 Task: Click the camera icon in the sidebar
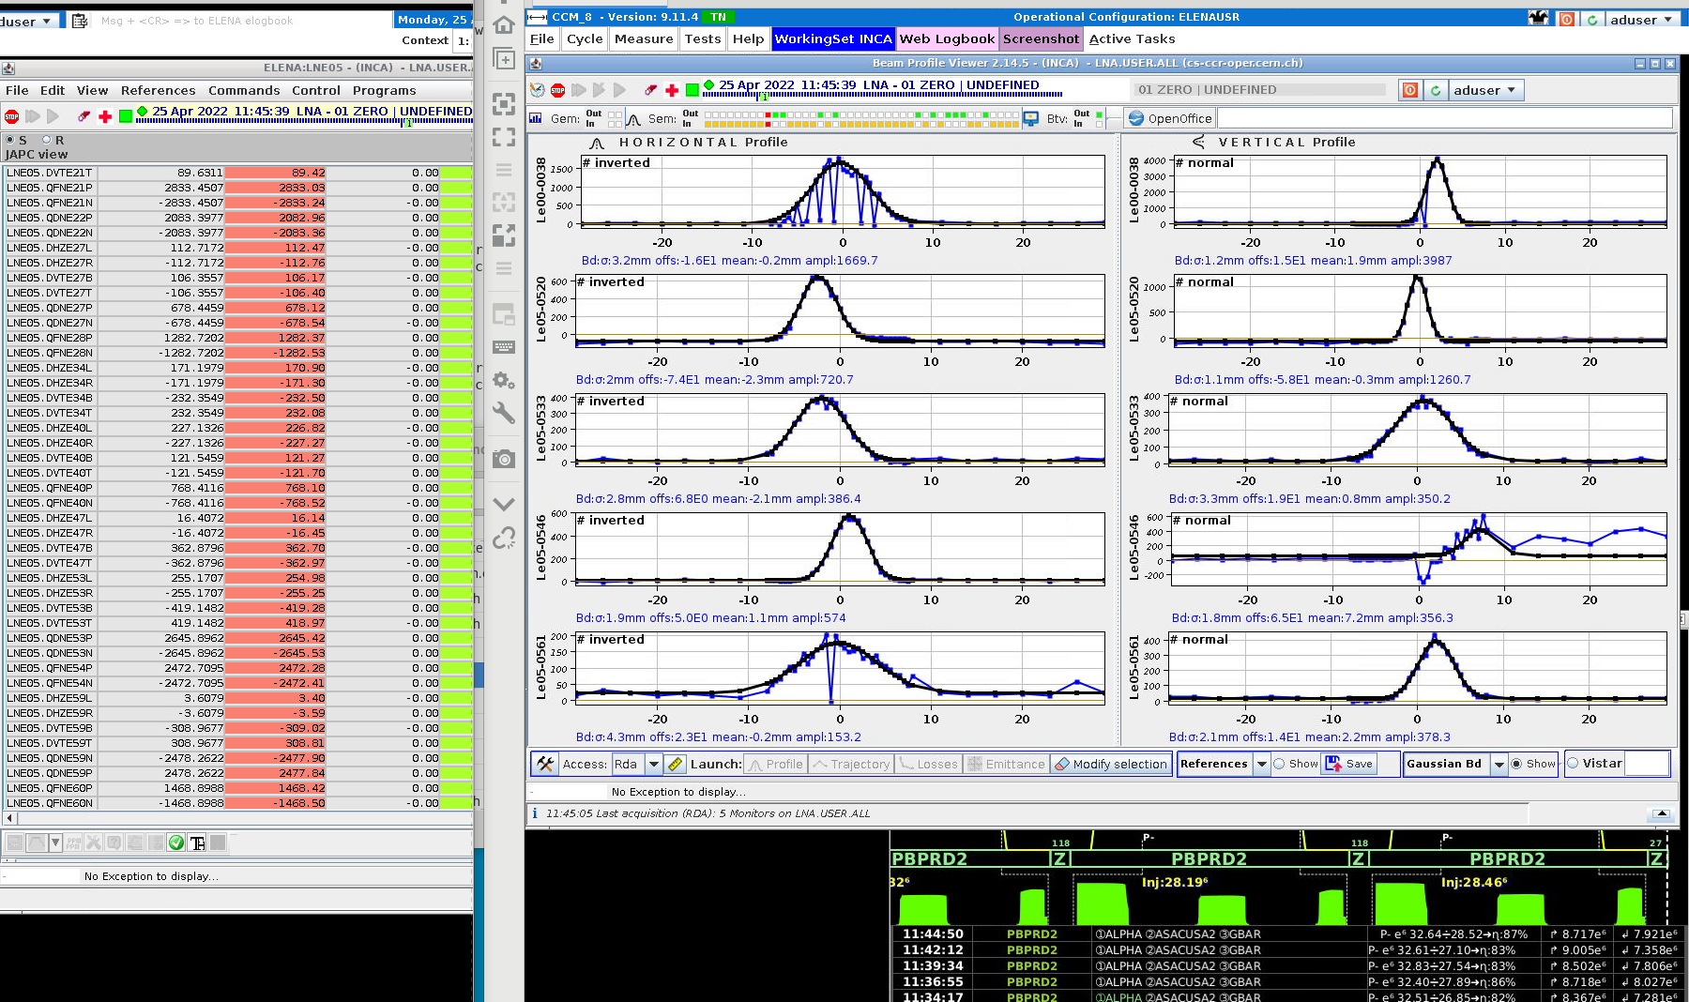(504, 459)
